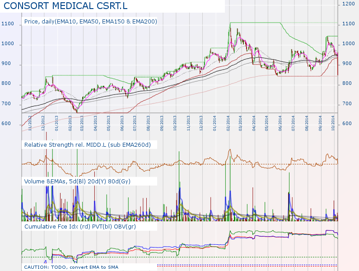Pick the 06/2013 date axis label
This screenshot has height=271, width=359.
coord(122,123)
